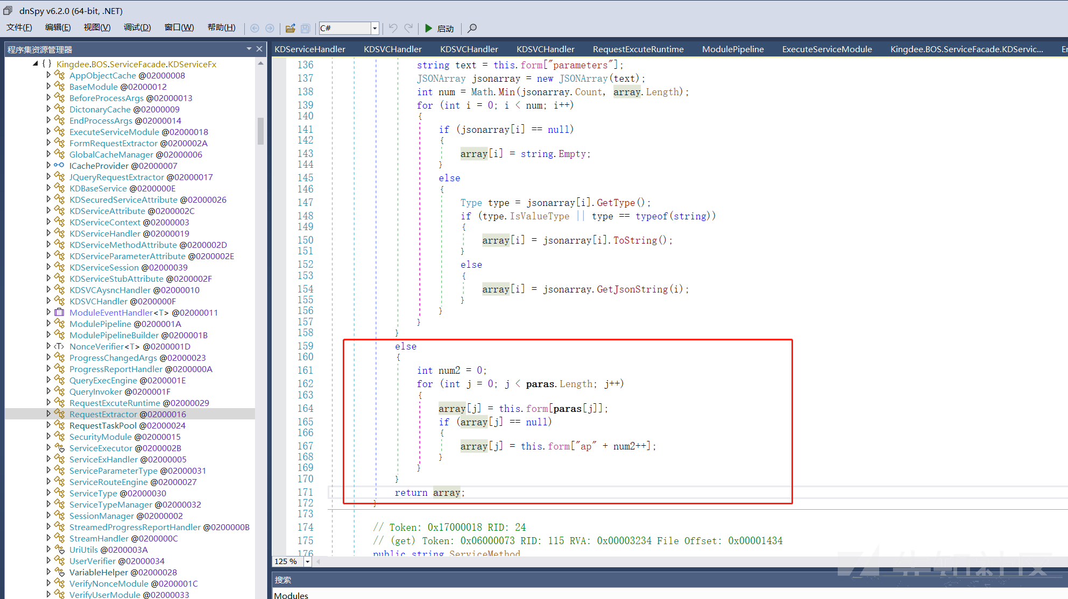Click the JSONArray type link on line 137

(x=441, y=79)
